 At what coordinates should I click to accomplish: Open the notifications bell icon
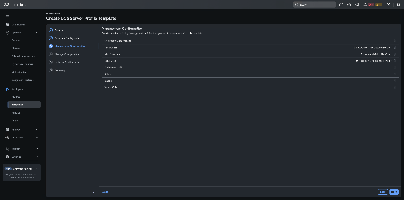point(365,5)
